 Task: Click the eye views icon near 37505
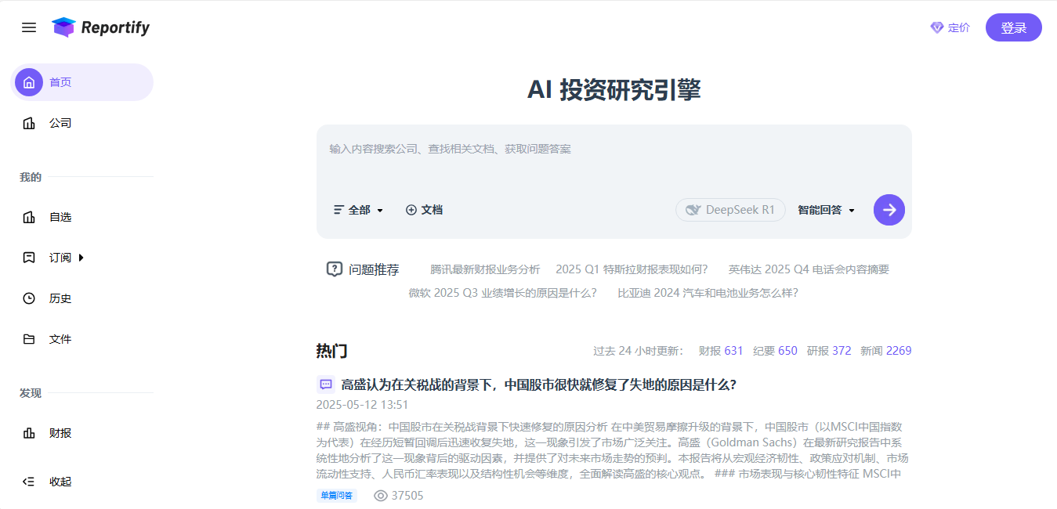click(x=381, y=496)
